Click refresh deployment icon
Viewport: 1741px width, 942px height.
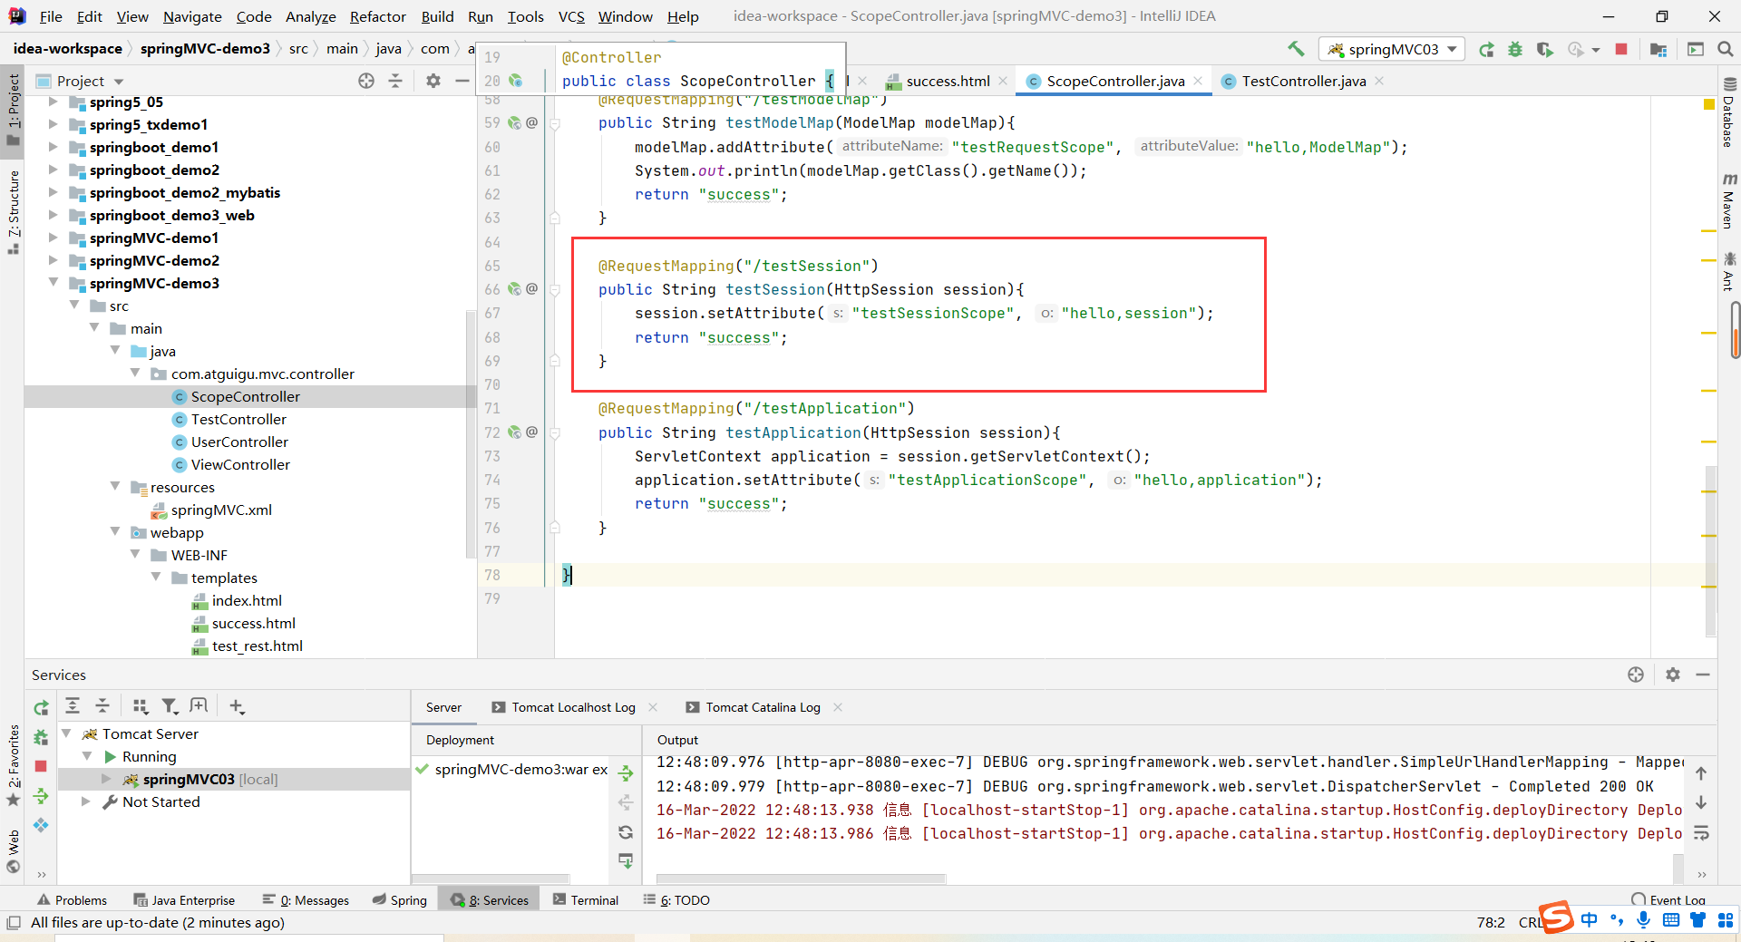tap(626, 832)
